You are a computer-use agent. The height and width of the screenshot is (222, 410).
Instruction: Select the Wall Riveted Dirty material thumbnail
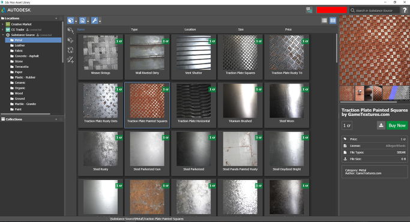coord(147,53)
